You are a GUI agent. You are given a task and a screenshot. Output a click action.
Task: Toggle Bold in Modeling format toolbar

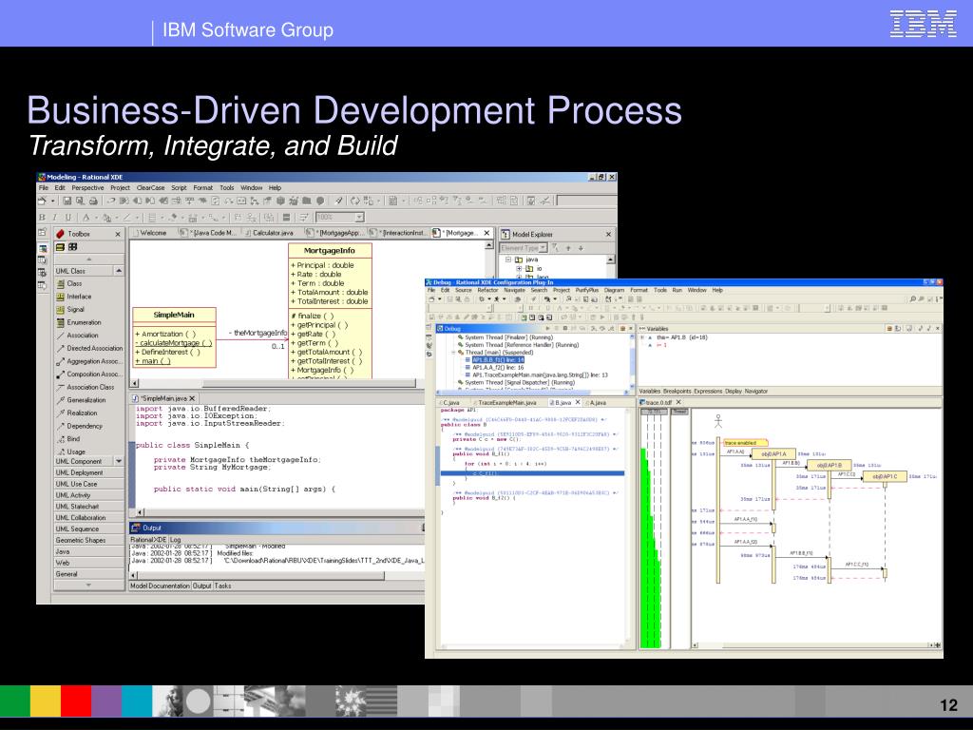(42, 218)
